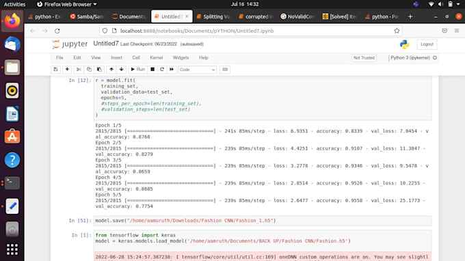Insert a cell below with plus icon

click(x=67, y=69)
